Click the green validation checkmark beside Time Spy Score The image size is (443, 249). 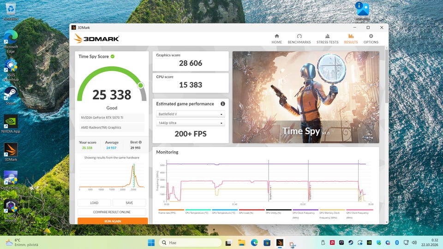click(113, 56)
